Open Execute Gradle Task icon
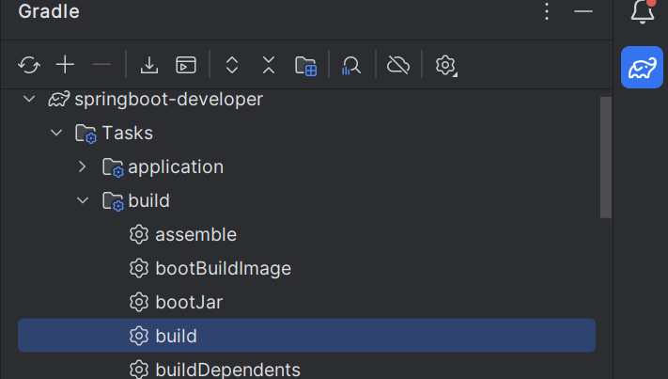 186,65
